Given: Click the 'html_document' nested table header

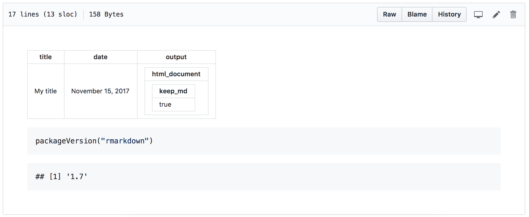Looking at the screenshot, I should [176, 74].
